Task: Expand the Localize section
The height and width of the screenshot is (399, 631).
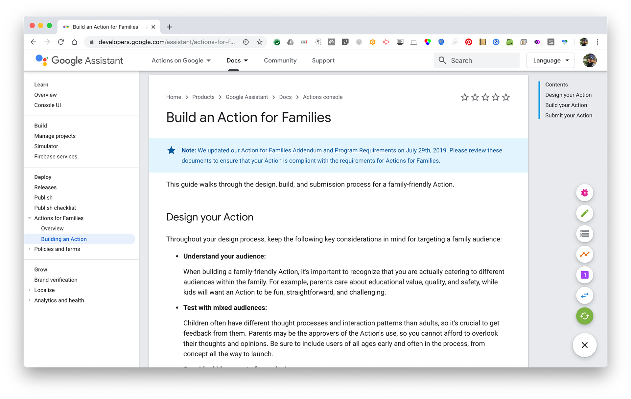Action: (30, 290)
